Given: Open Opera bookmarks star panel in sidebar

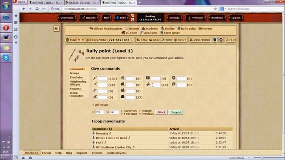Looking at the screenshot, I should 16,16.
